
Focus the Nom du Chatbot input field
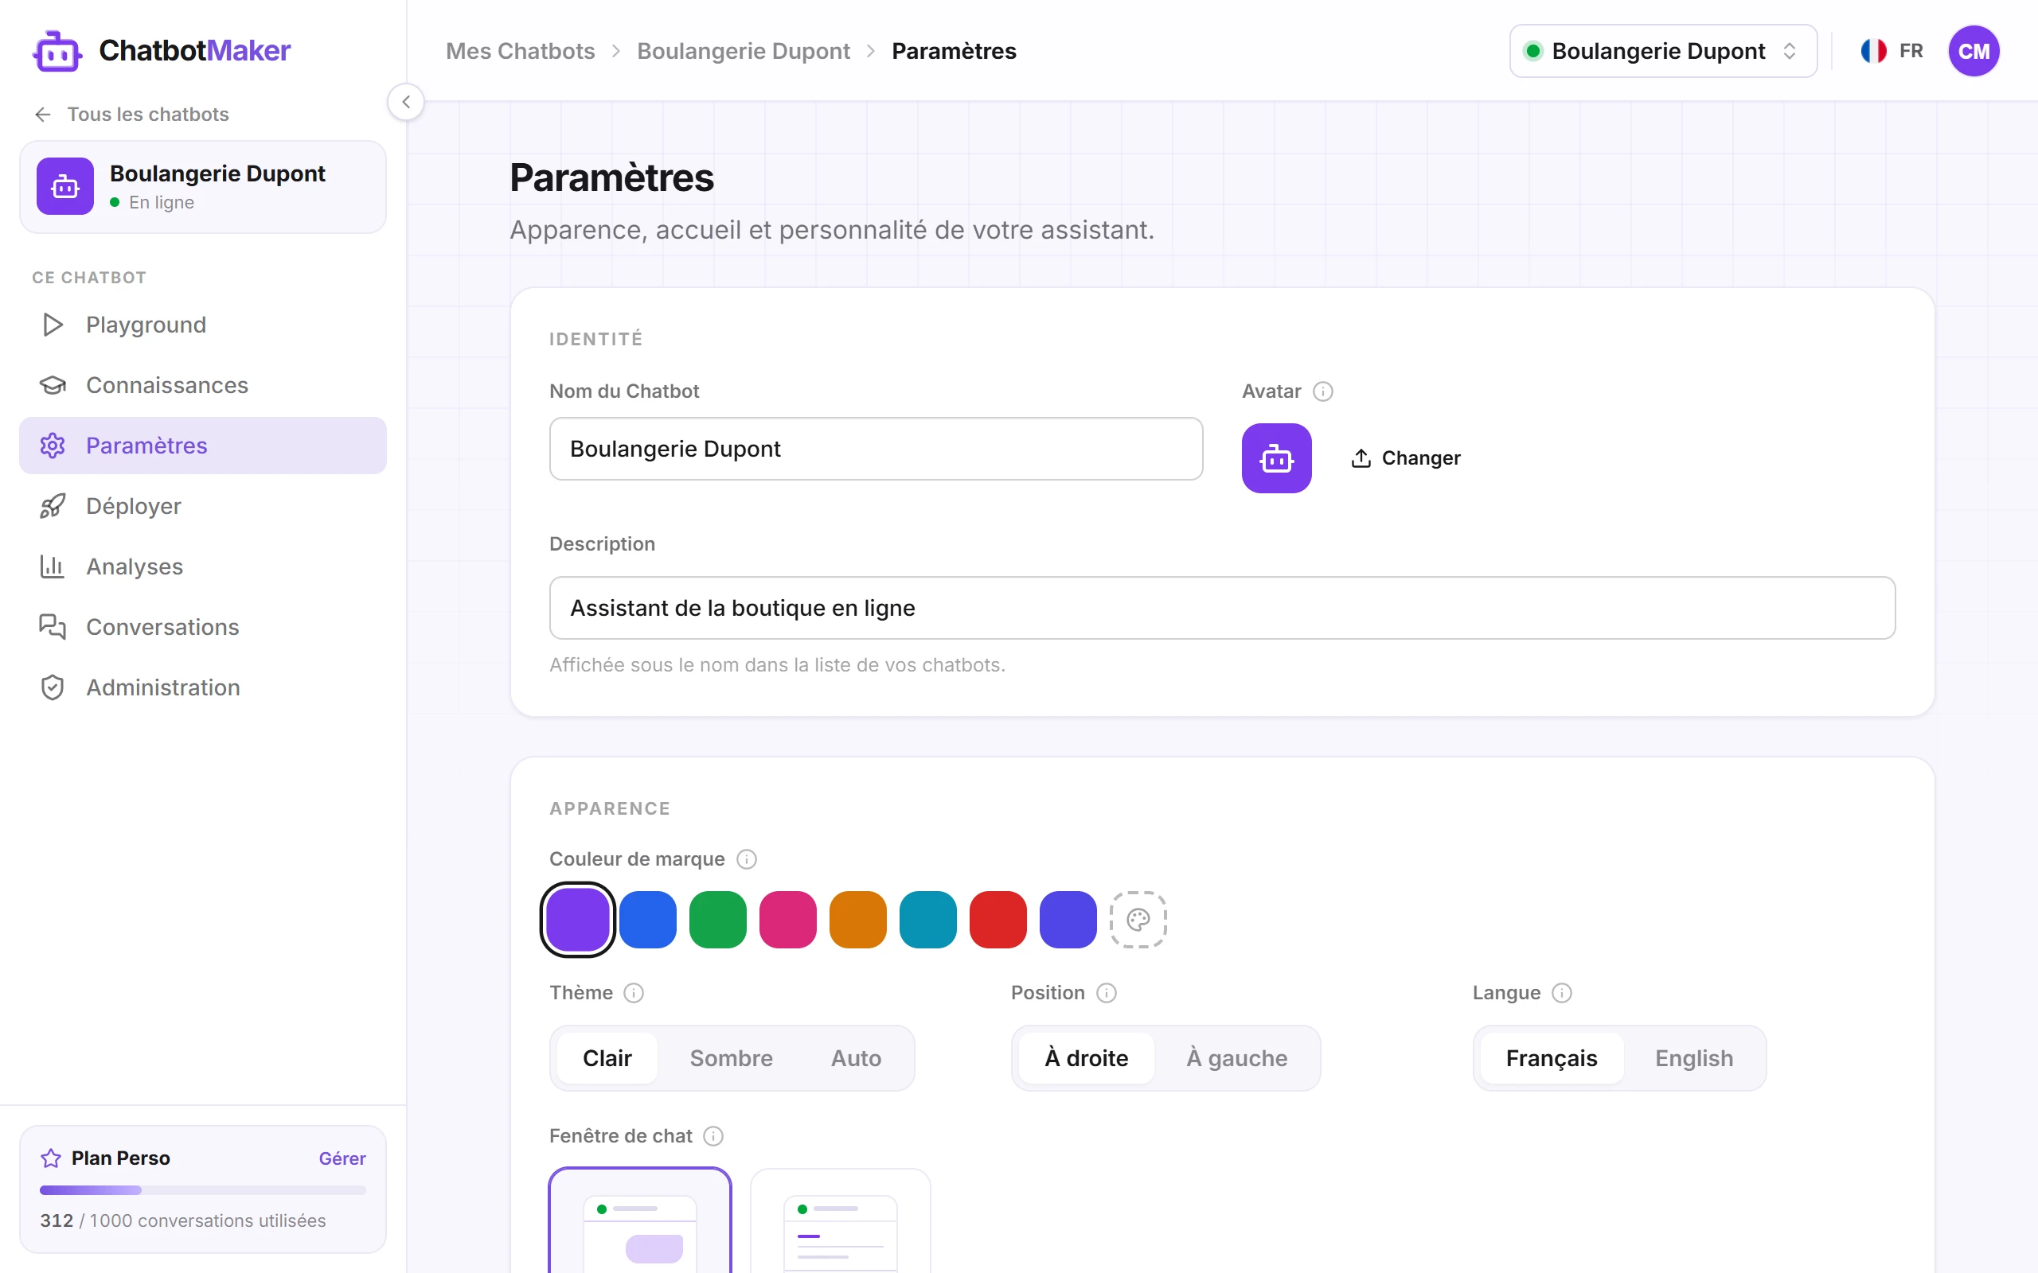[x=876, y=449]
